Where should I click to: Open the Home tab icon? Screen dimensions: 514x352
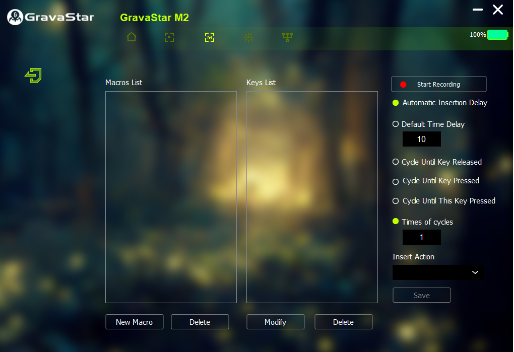(132, 37)
